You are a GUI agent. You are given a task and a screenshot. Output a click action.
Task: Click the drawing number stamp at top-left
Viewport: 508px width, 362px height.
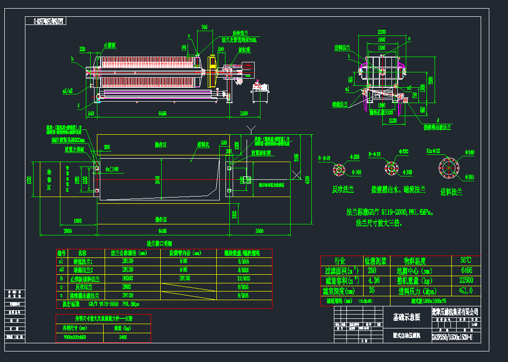click(49, 21)
